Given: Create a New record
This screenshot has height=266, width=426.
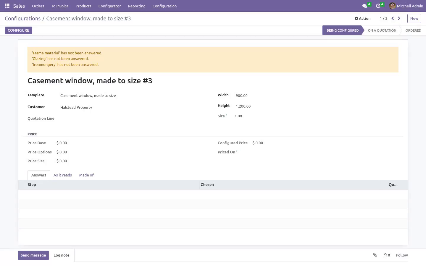Looking at the screenshot, I should (x=414, y=18).
